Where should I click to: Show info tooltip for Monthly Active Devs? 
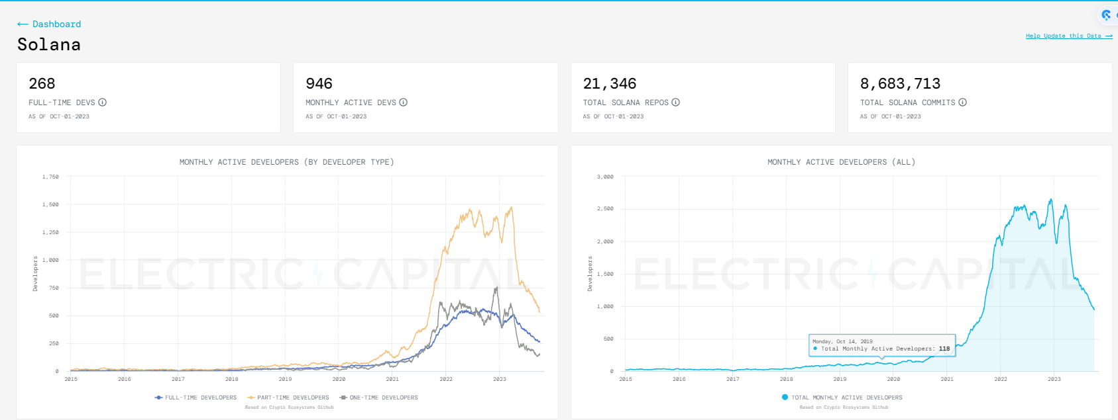click(x=404, y=103)
